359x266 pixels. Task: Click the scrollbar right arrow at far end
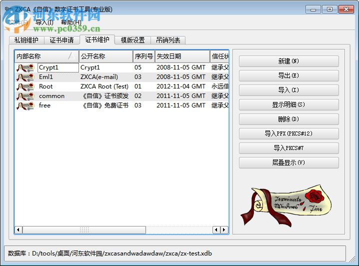pyautogui.click(x=224, y=230)
